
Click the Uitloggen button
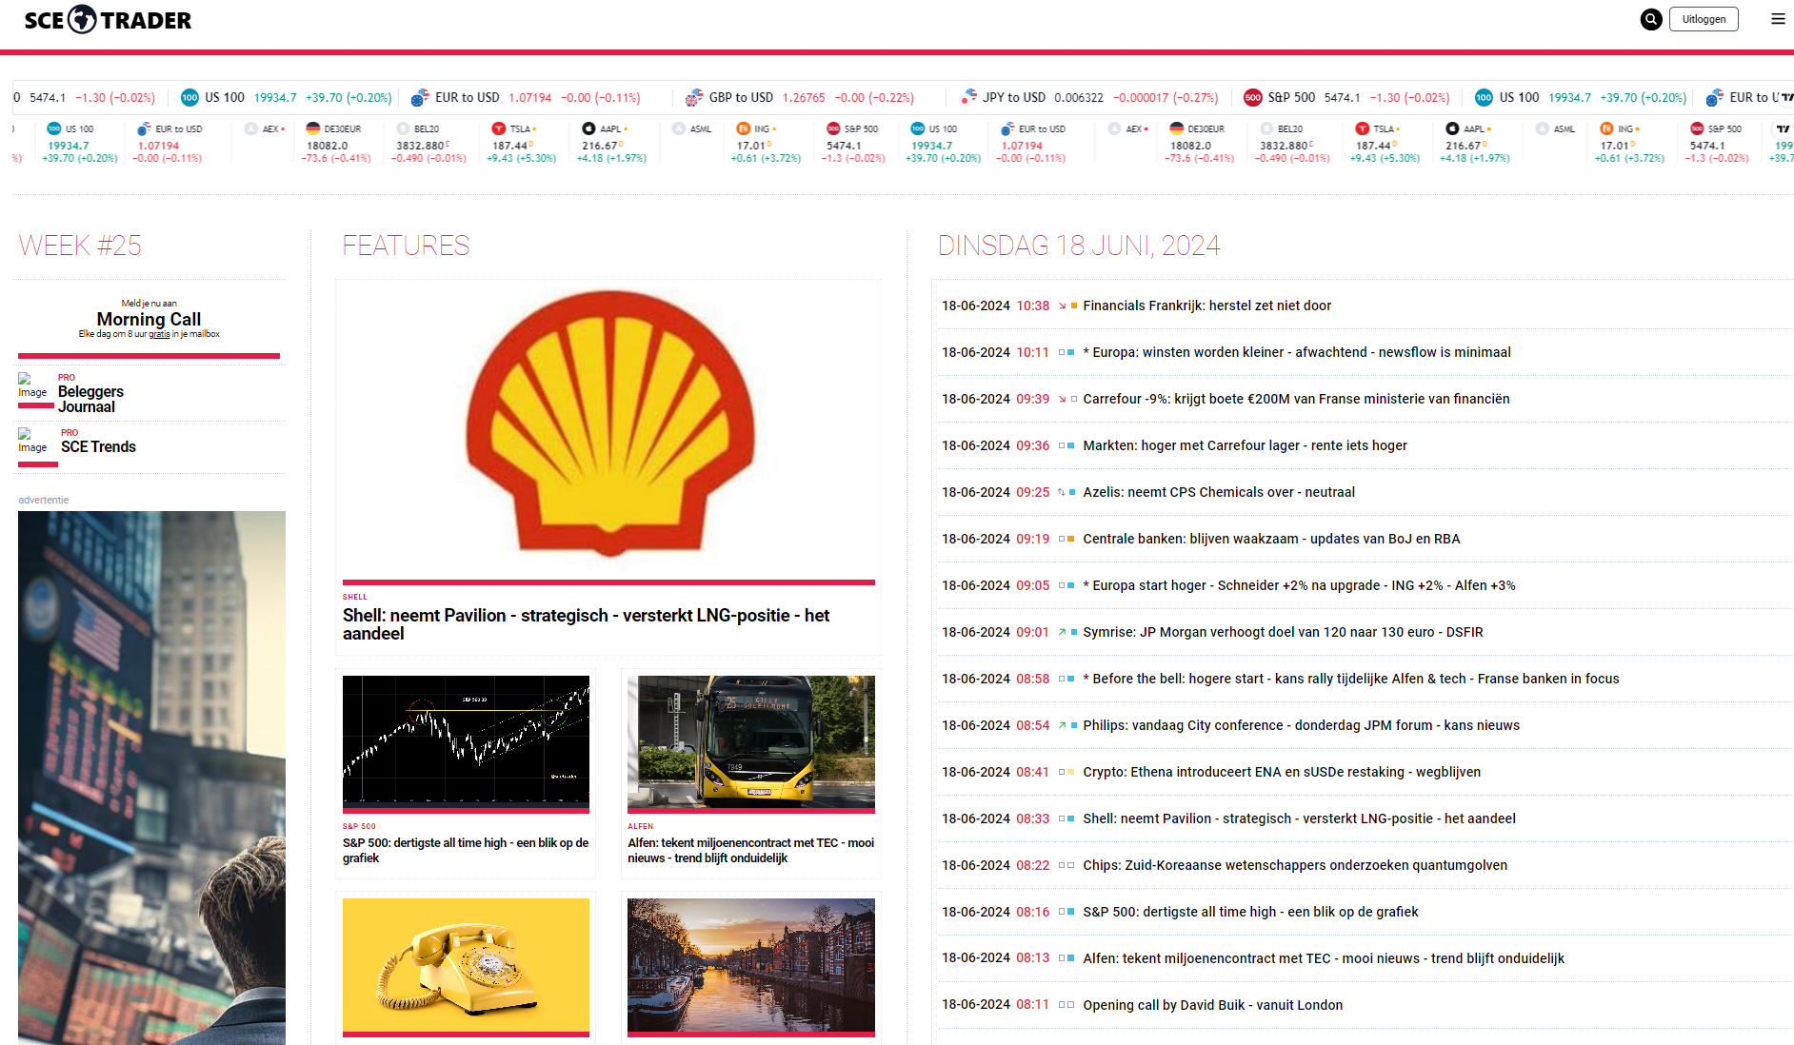coord(1704,19)
